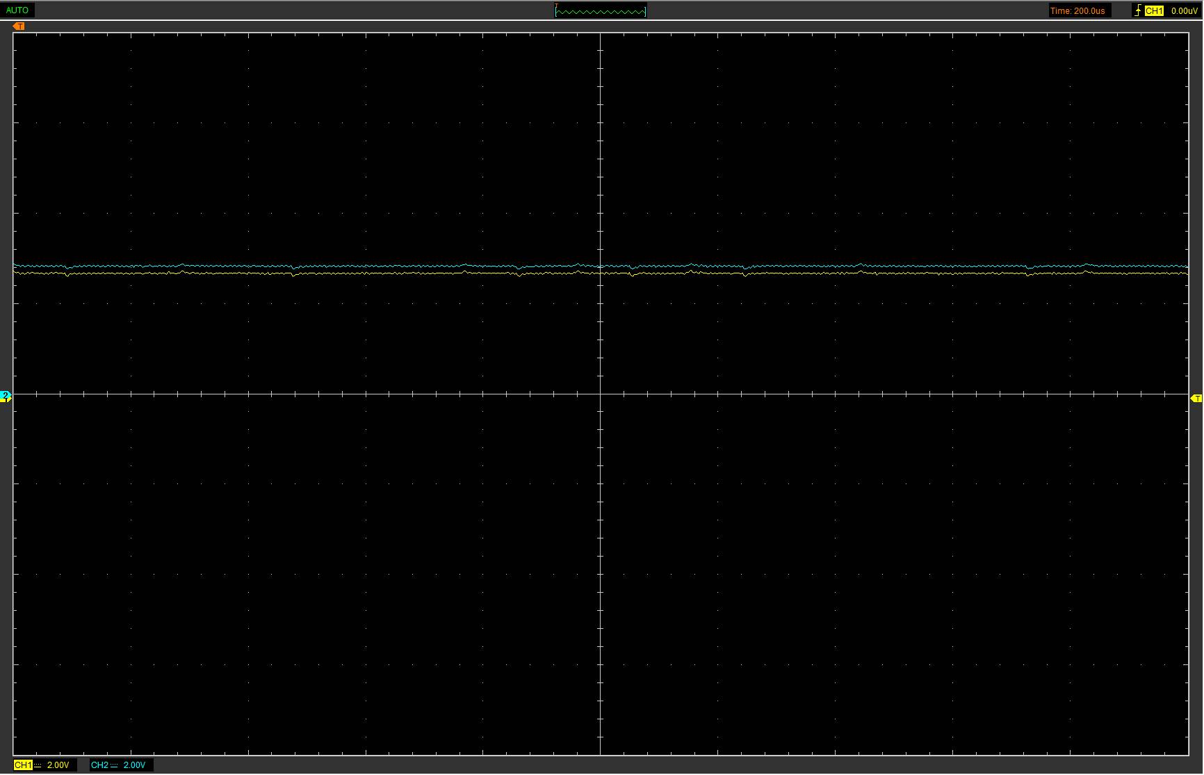Click the orange horizontal trigger position marker
Image resolution: width=1204 pixels, height=775 pixels.
pos(19,26)
